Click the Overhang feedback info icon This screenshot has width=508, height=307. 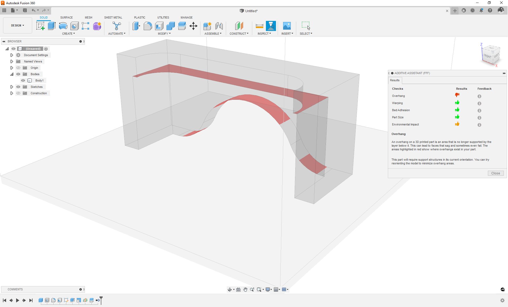click(479, 96)
